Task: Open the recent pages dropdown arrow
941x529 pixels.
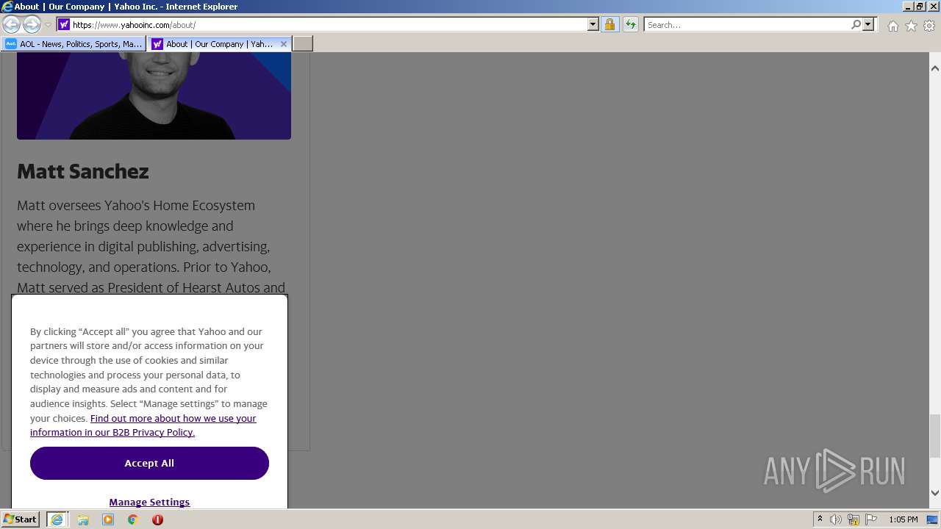Action: [x=48, y=24]
